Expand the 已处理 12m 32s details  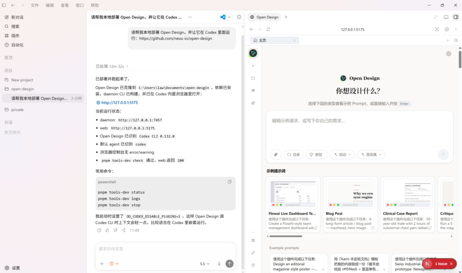112,66
